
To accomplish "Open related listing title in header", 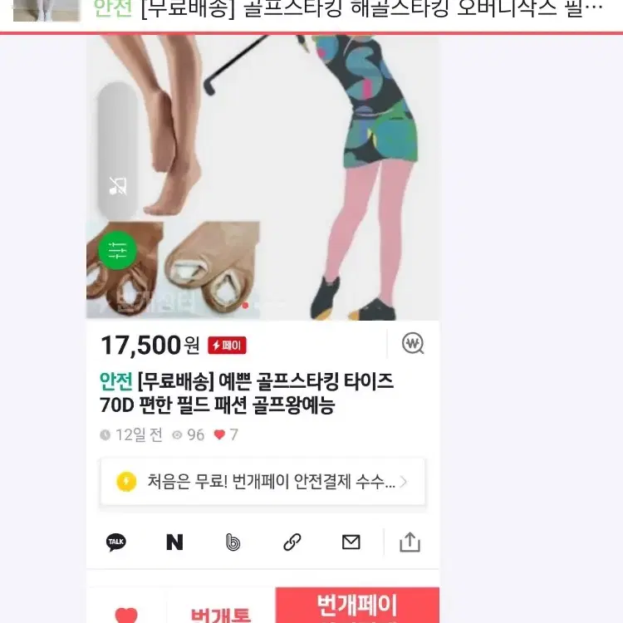I will tap(348, 9).
